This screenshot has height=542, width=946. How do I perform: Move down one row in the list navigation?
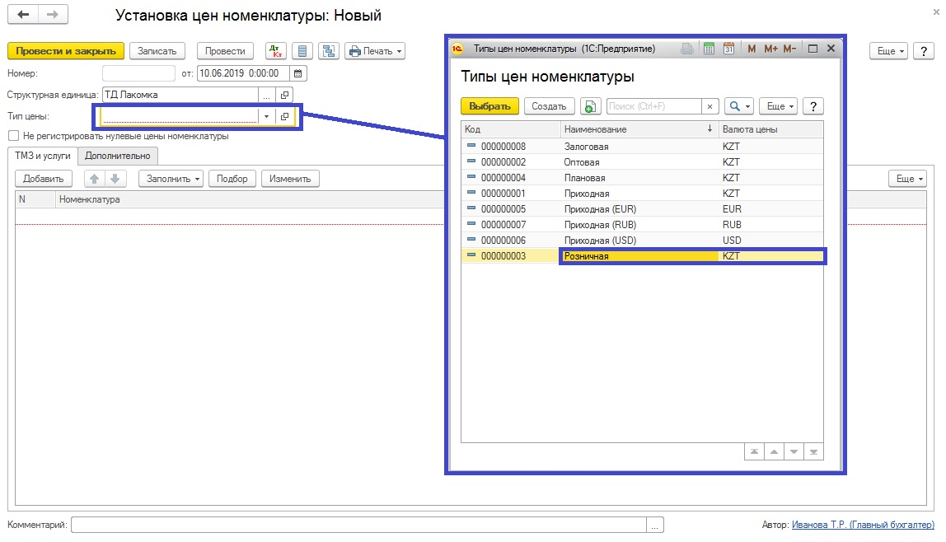pos(794,451)
